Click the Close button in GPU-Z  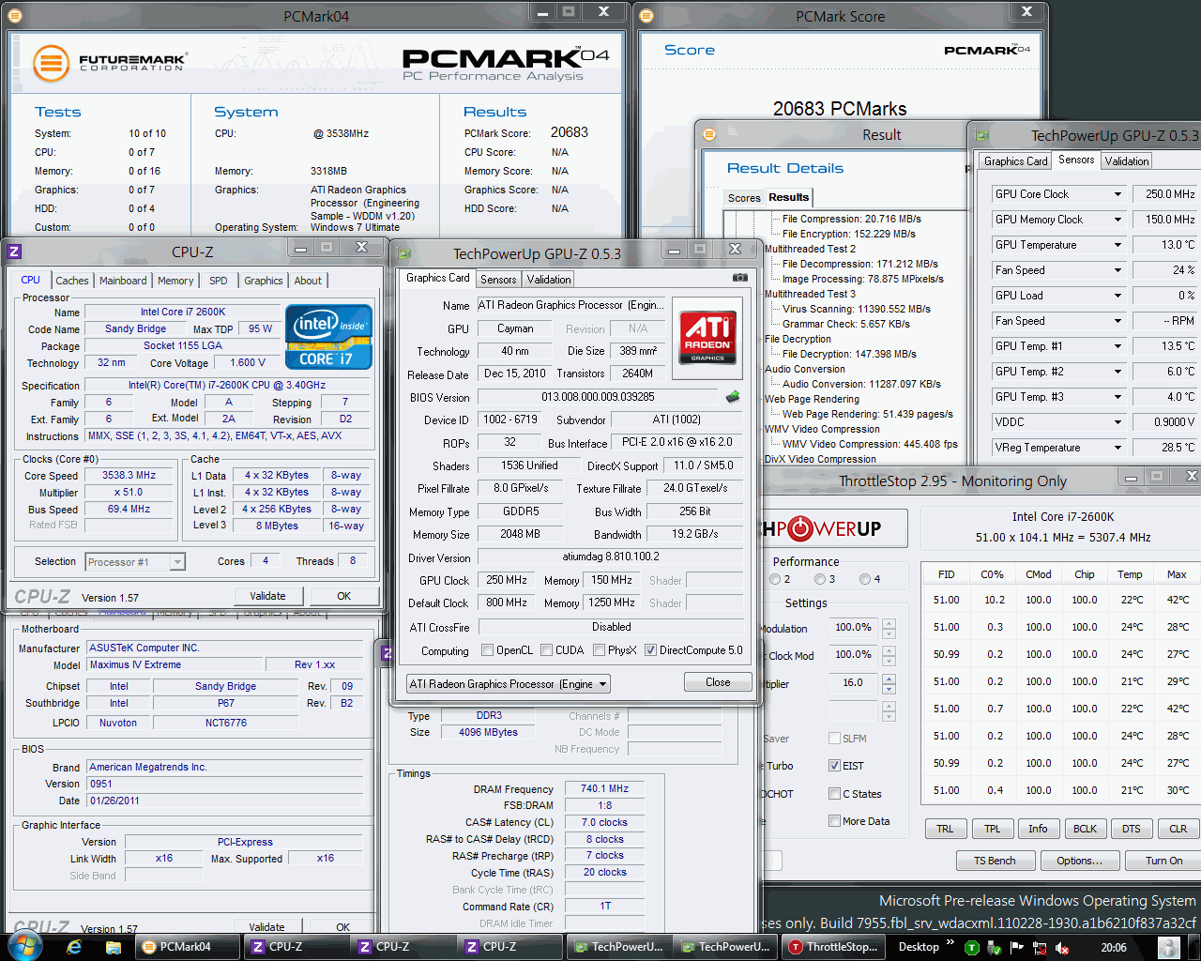tap(718, 682)
